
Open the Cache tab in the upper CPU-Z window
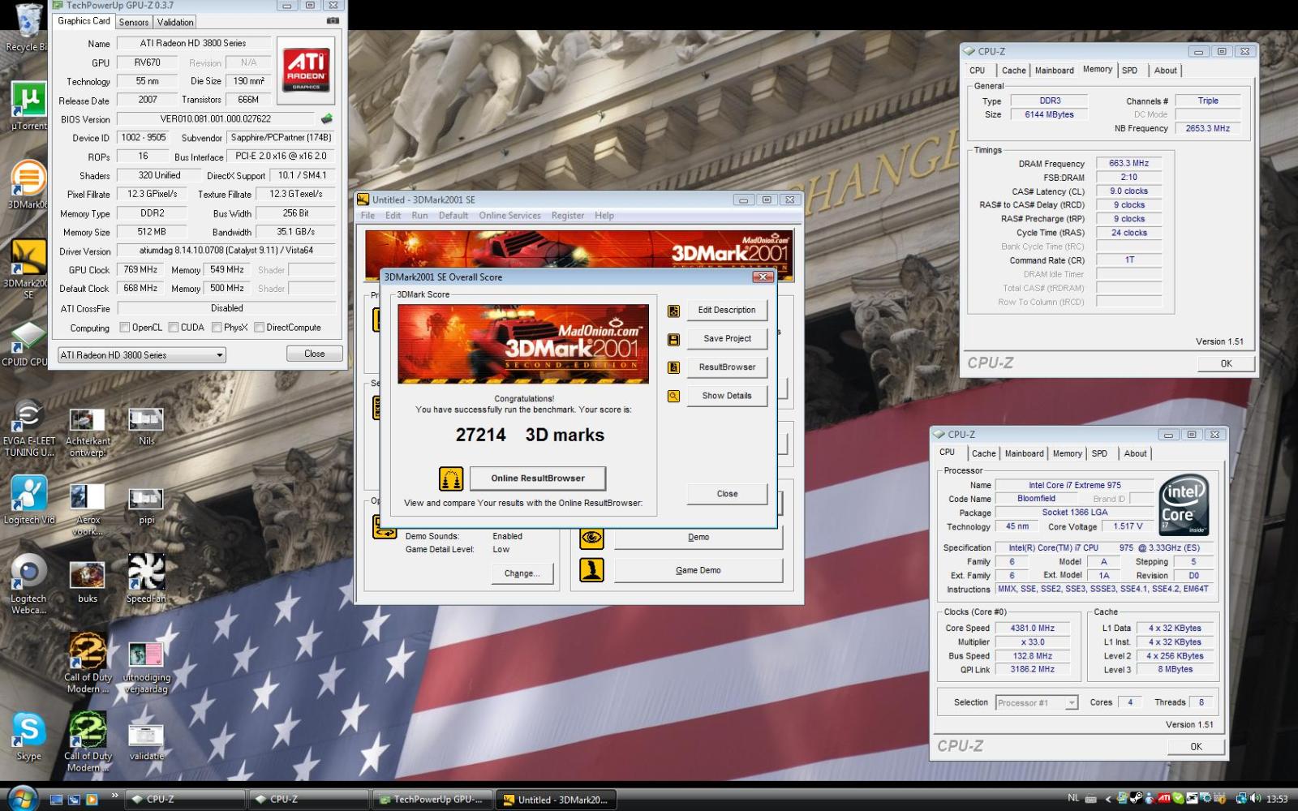pos(1013,71)
